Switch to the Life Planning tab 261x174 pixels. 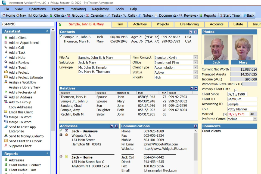(189, 24)
